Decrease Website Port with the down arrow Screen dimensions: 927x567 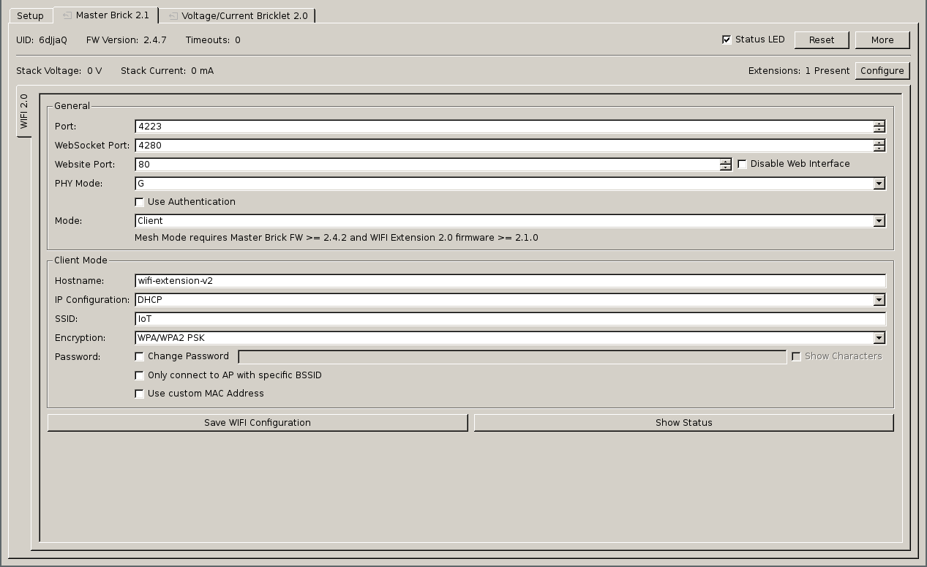725,168
